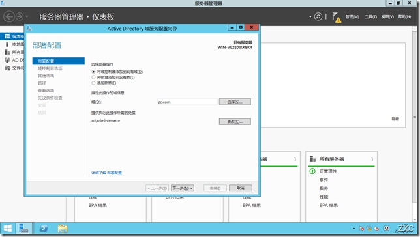Open the 视图(V) menu
Screen dimensions: 420x237
[x=387, y=16]
